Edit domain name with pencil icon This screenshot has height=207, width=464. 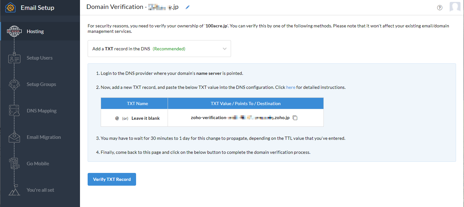point(187,7)
